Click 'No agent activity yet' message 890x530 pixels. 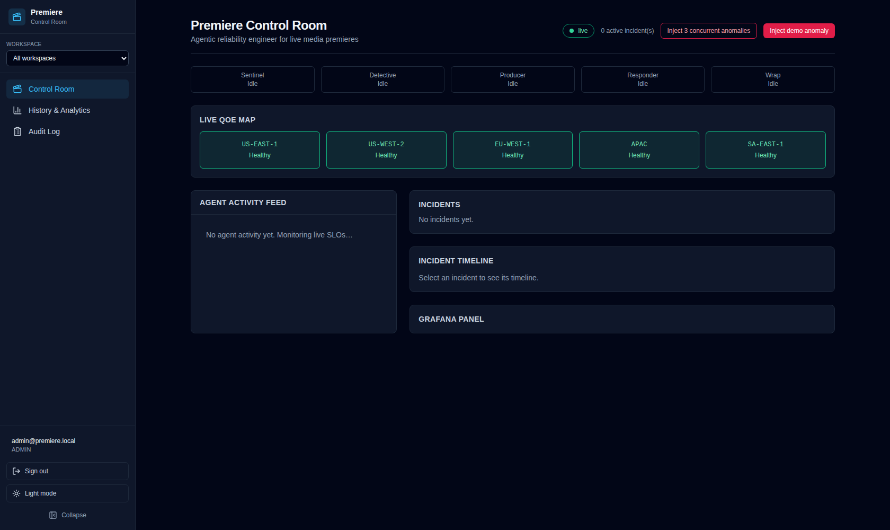point(279,235)
